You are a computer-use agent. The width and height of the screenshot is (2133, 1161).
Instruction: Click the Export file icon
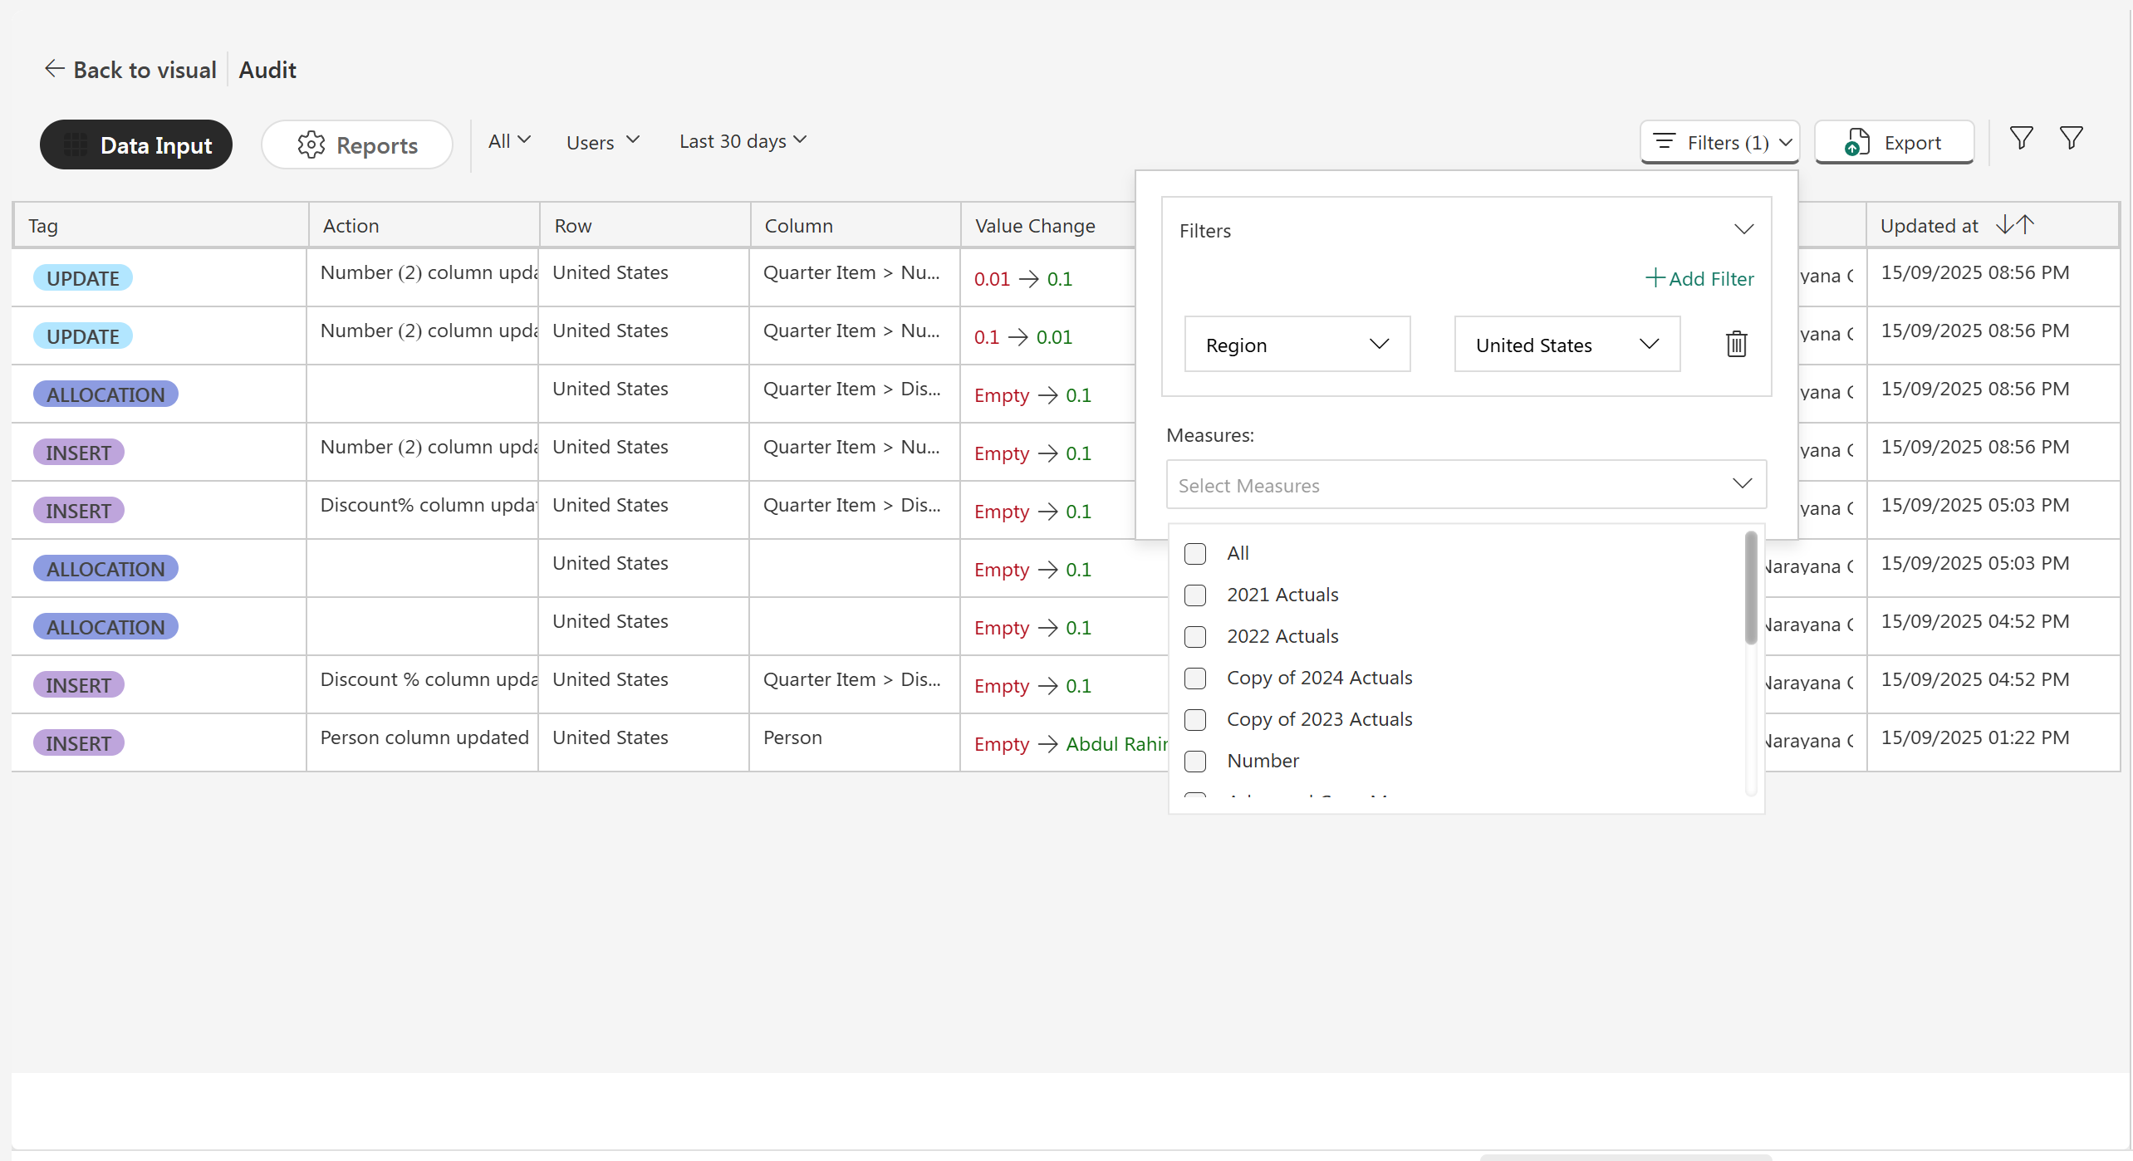pyautogui.click(x=1856, y=143)
